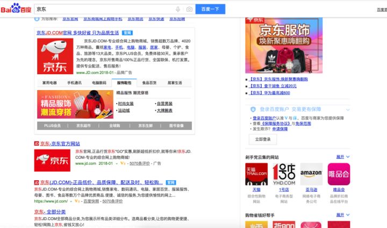The width and height of the screenshot is (387, 228).
Task: Click the large red 京东 dog logo
Action: pos(55,56)
